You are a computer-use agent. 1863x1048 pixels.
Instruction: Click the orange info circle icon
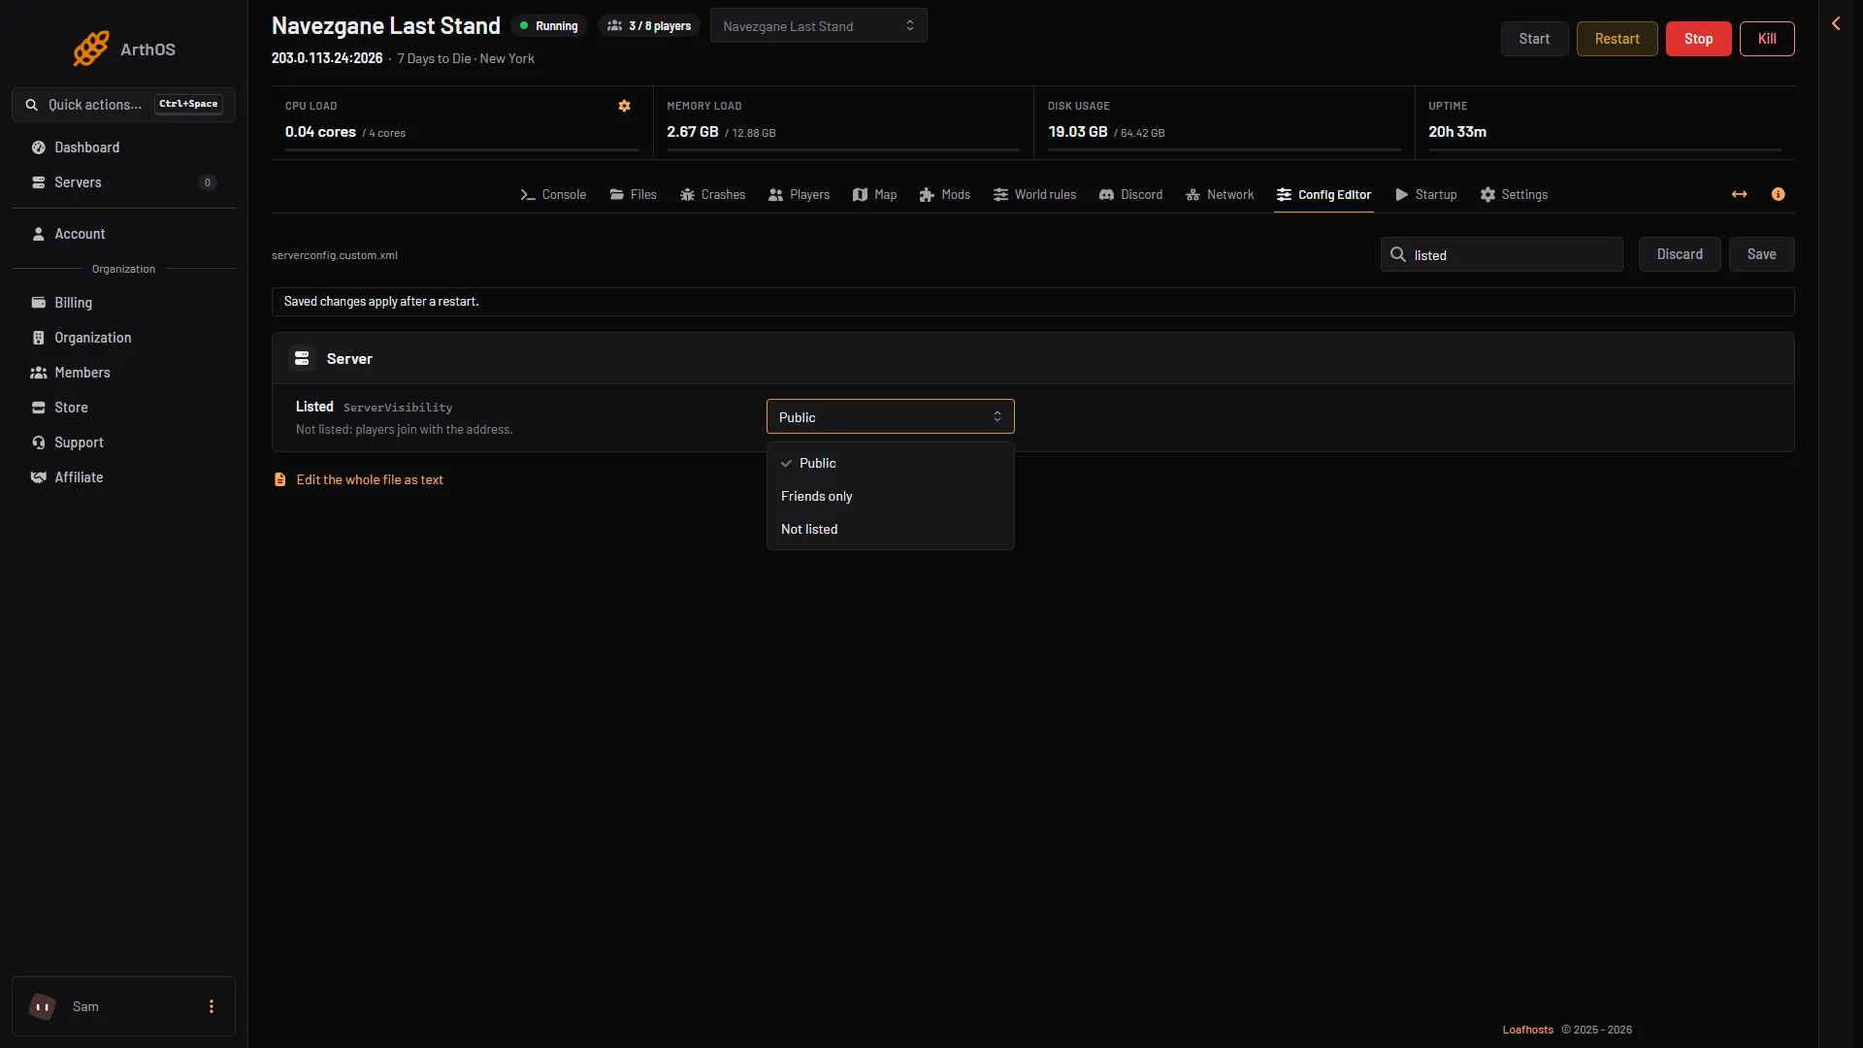pos(1779,194)
